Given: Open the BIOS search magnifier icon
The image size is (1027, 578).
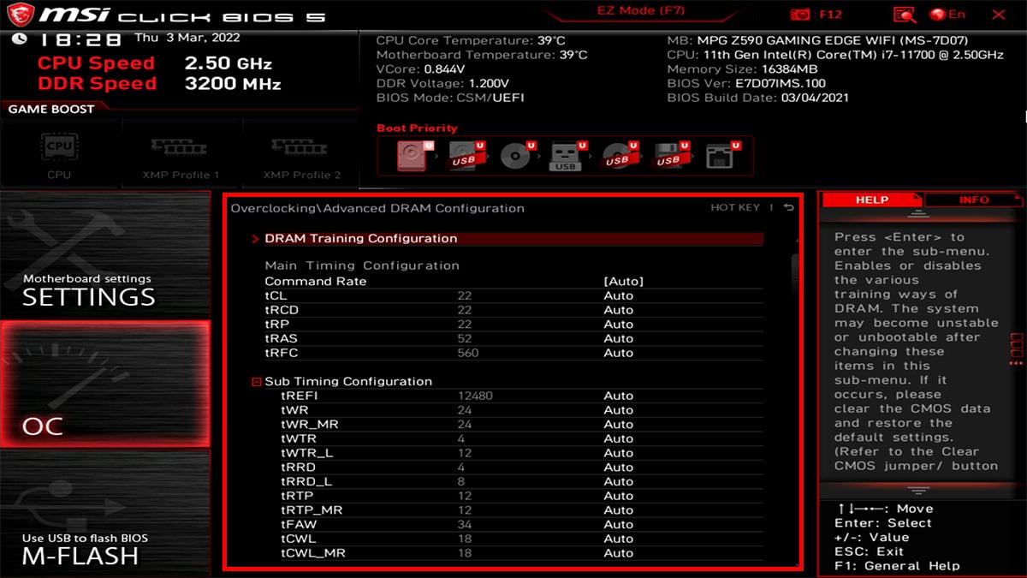Looking at the screenshot, I should pyautogui.click(x=904, y=15).
